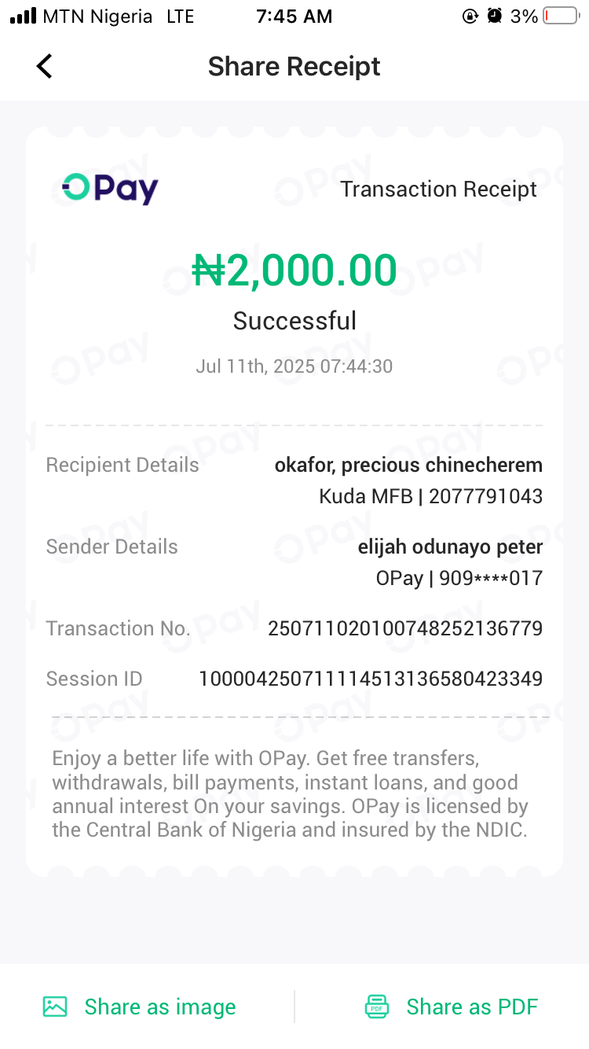Tap the alarm clock status icon
This screenshot has width=589, height=1049.
pyautogui.click(x=495, y=17)
